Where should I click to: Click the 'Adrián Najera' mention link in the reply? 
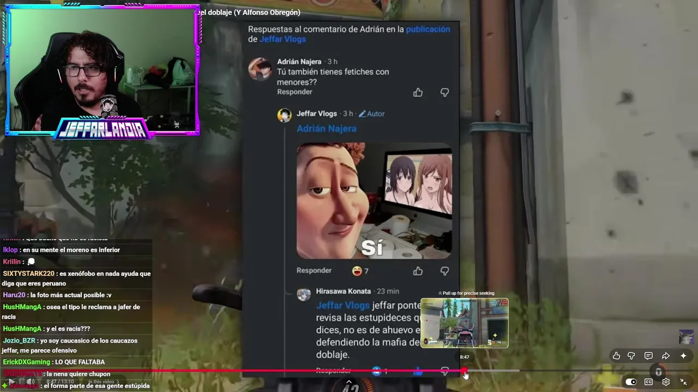[x=327, y=128]
